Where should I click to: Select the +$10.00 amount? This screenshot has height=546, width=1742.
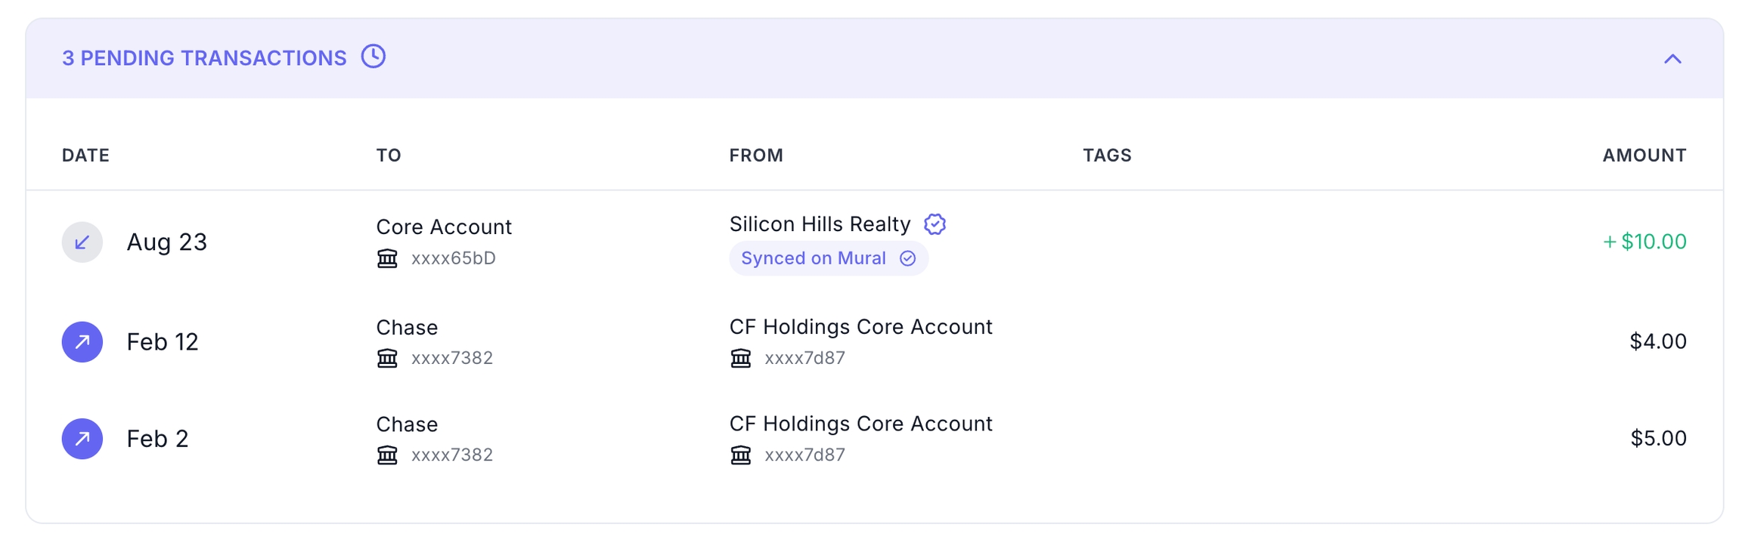pos(1644,242)
